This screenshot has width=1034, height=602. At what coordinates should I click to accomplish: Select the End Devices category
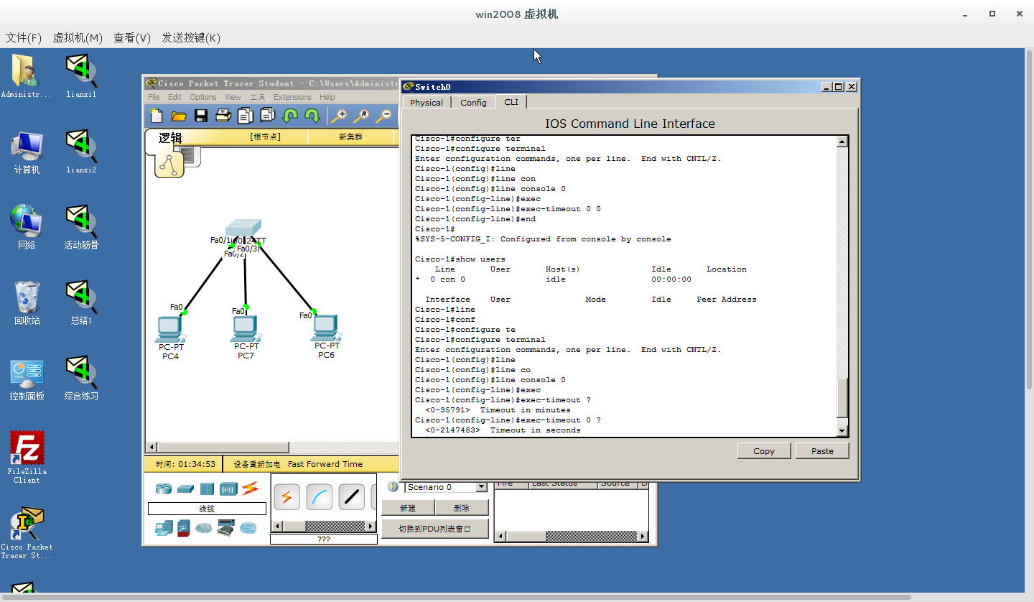164,529
